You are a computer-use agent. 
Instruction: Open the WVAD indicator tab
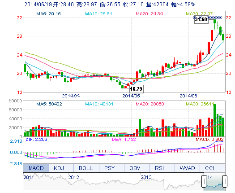pyautogui.click(x=187, y=168)
